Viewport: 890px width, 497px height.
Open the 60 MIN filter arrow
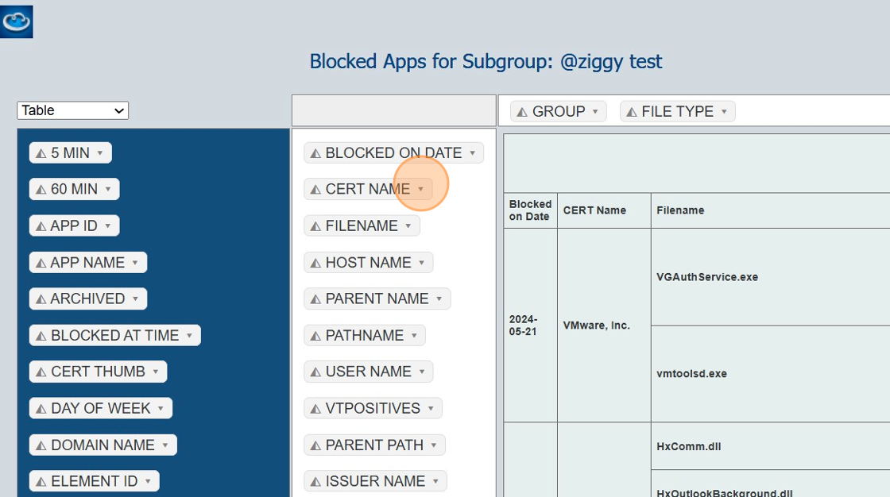tap(107, 190)
